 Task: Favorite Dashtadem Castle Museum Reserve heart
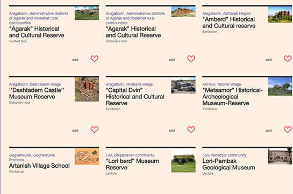tap(95, 130)
